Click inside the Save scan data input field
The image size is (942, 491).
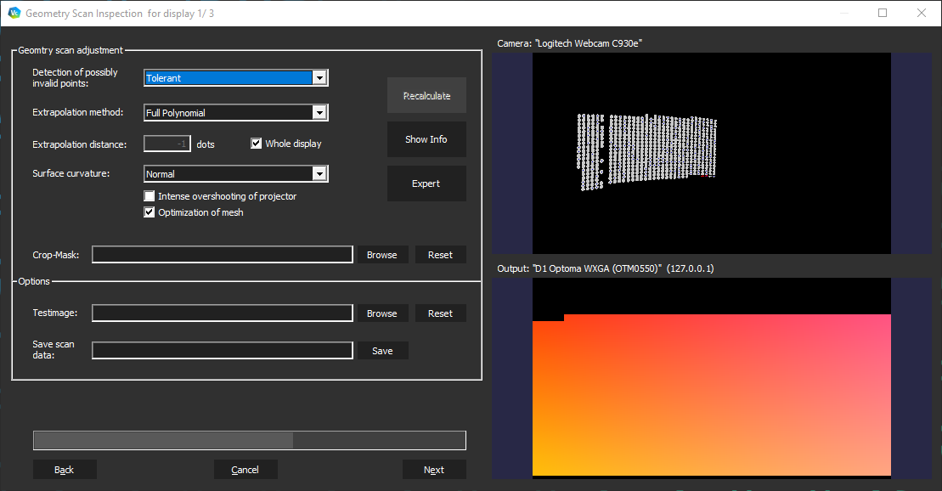222,350
